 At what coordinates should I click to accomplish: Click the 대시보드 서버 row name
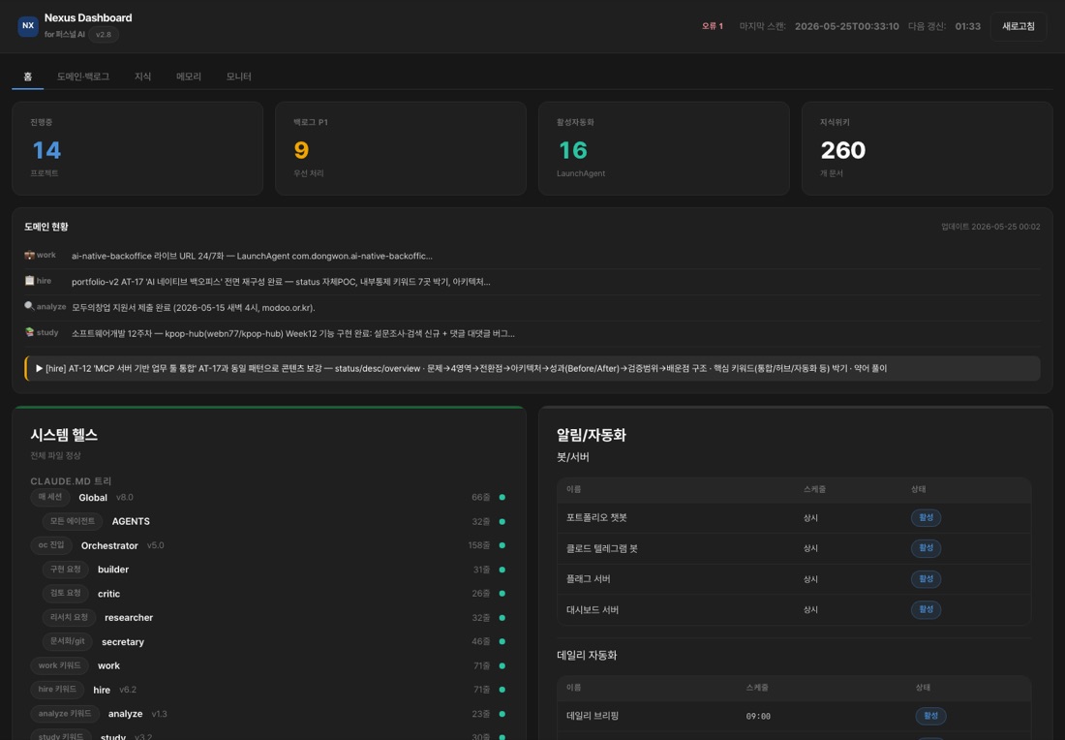click(x=593, y=609)
